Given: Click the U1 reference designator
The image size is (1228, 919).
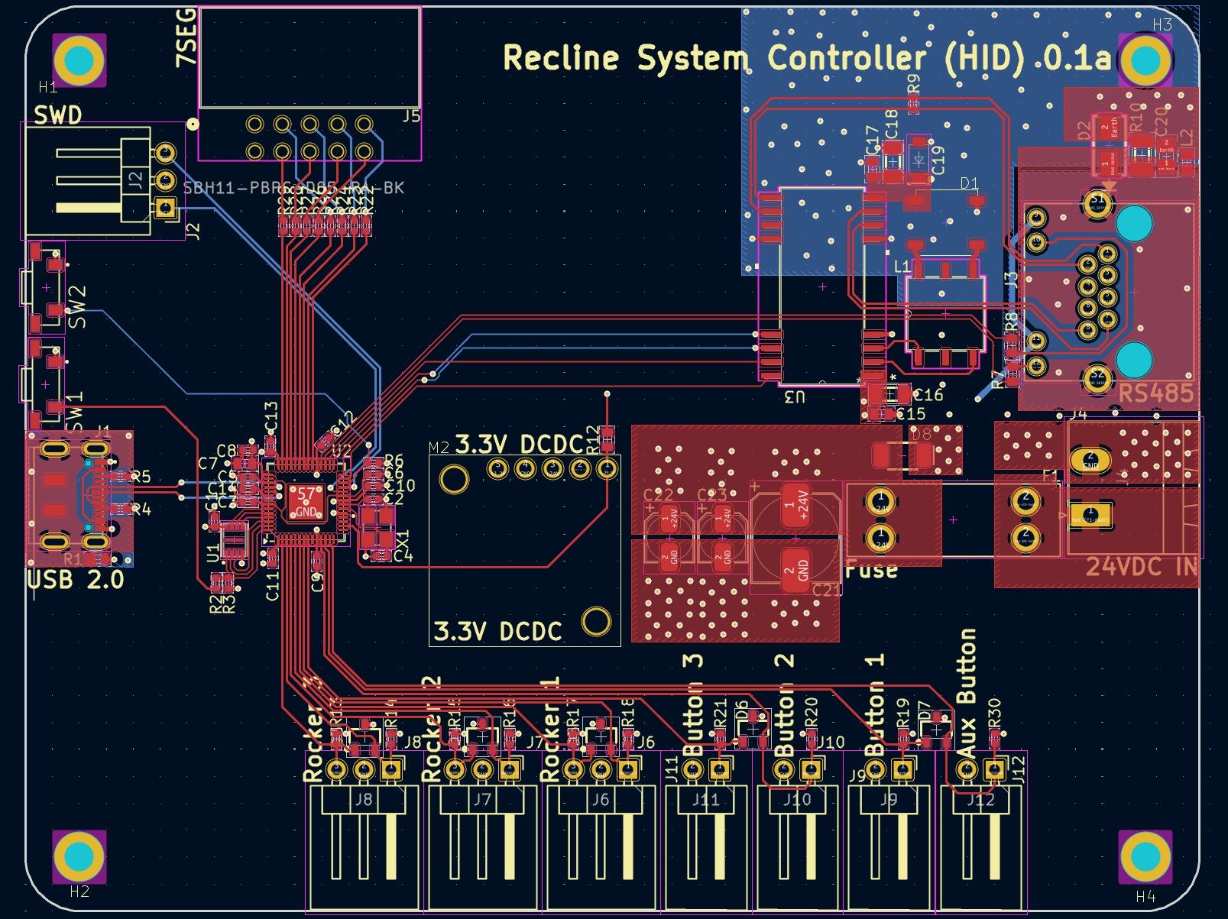Looking at the screenshot, I should (x=213, y=553).
